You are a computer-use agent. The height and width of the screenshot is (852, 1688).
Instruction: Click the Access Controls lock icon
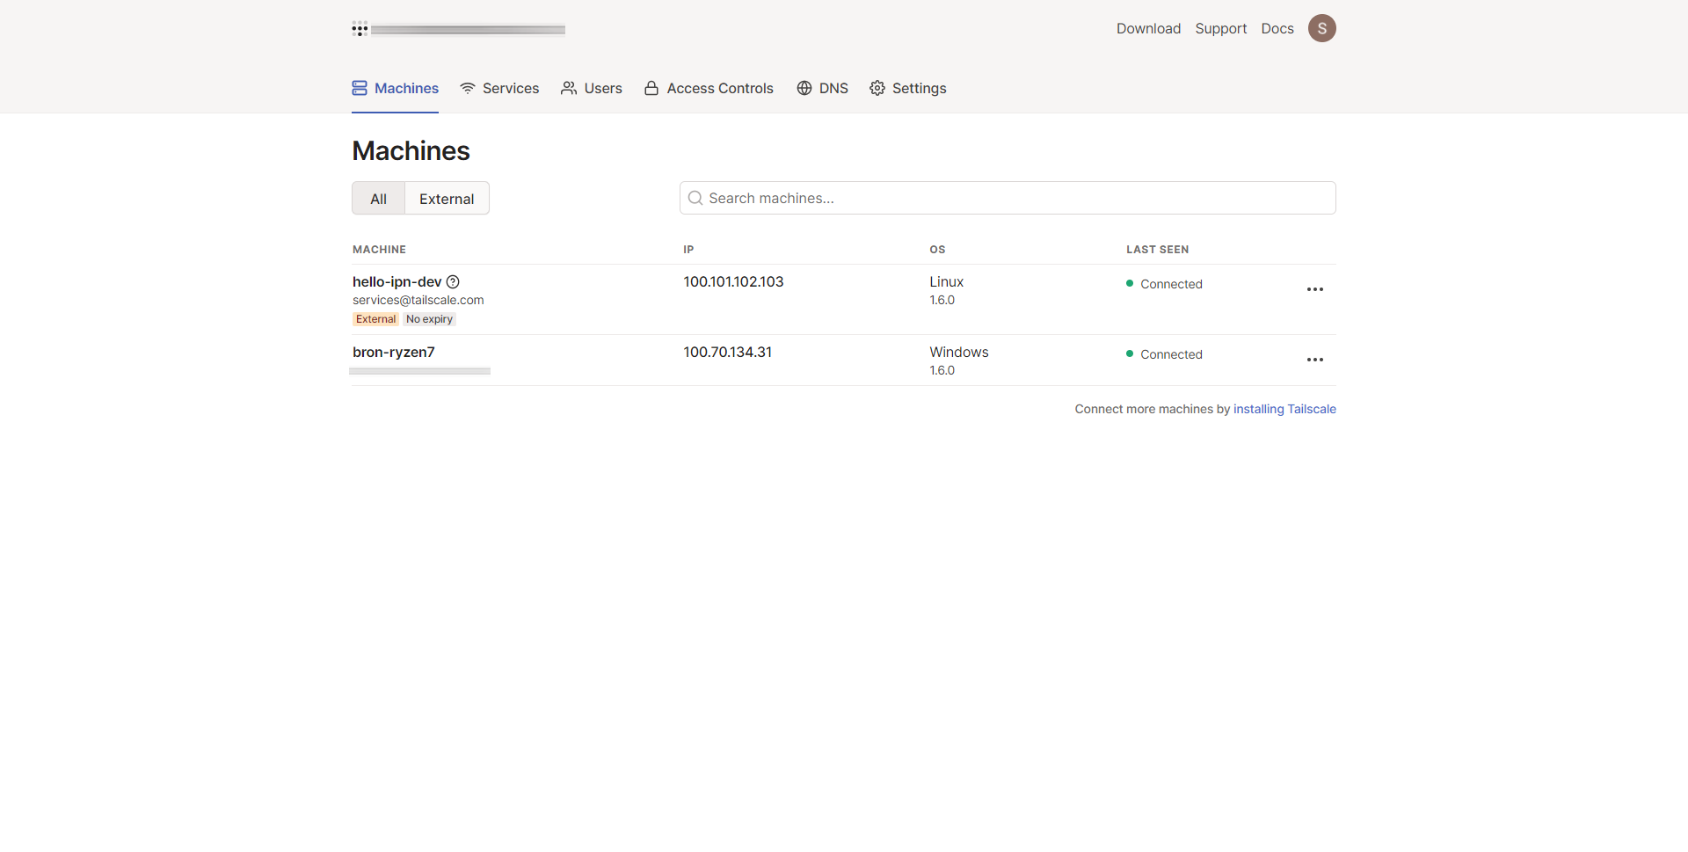coord(651,88)
